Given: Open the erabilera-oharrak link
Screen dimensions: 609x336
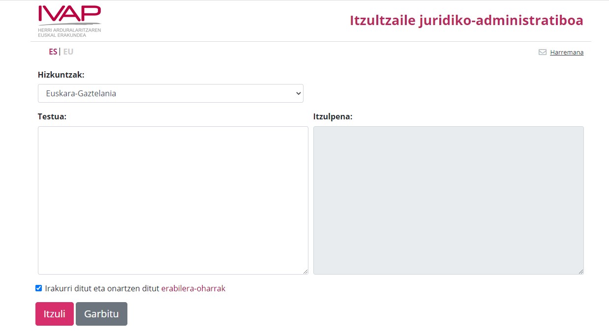Looking at the screenshot, I should (x=193, y=289).
